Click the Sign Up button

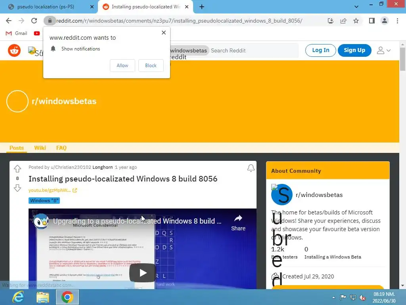tap(354, 50)
